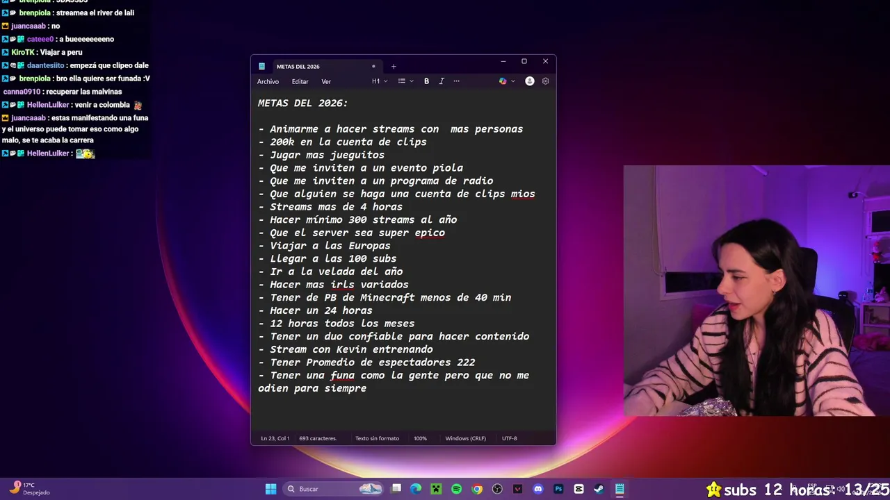
Task: Open the account profile icon
Action: [530, 81]
